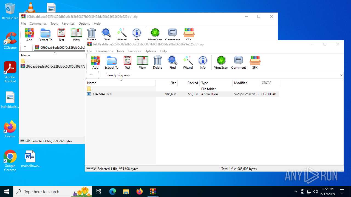The height and width of the screenshot is (197, 351).
Task: Click Windows Start button
Action: [x=7, y=192]
